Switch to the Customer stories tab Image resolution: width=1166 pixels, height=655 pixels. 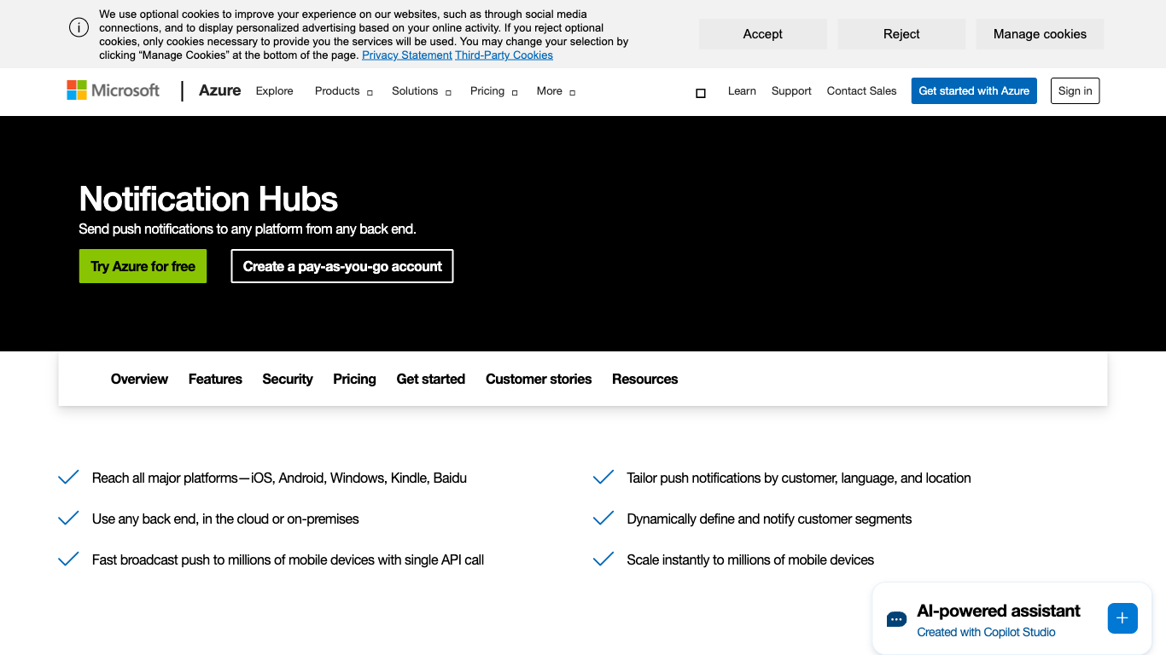click(539, 379)
